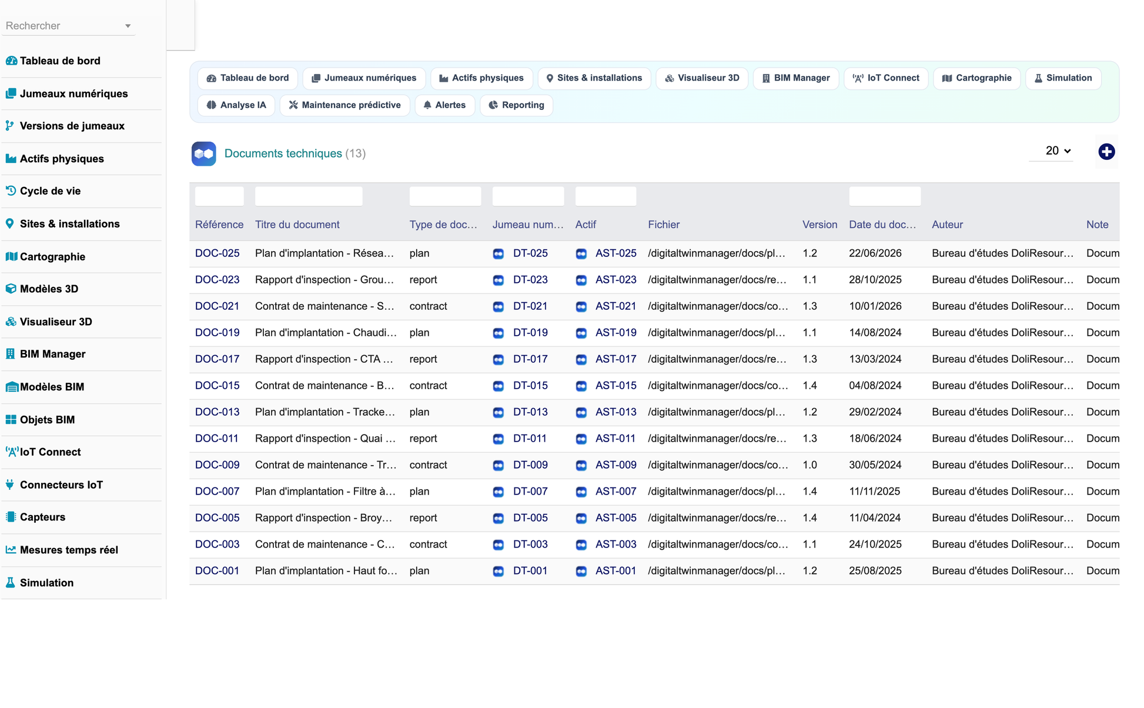This screenshot has height=708, width=1144.
Task: Click the Cartographie sidebar map icon
Action: coord(11,256)
